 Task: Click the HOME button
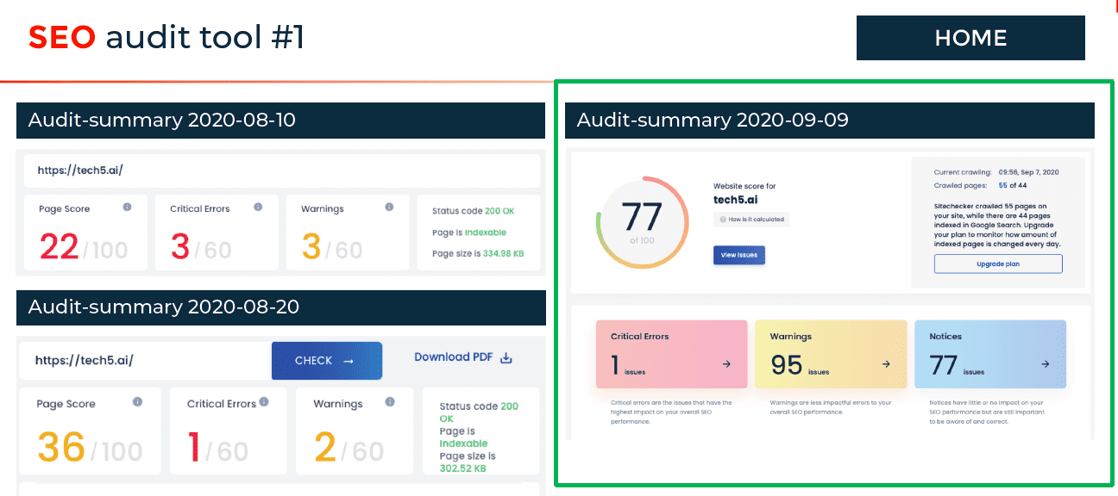click(970, 38)
